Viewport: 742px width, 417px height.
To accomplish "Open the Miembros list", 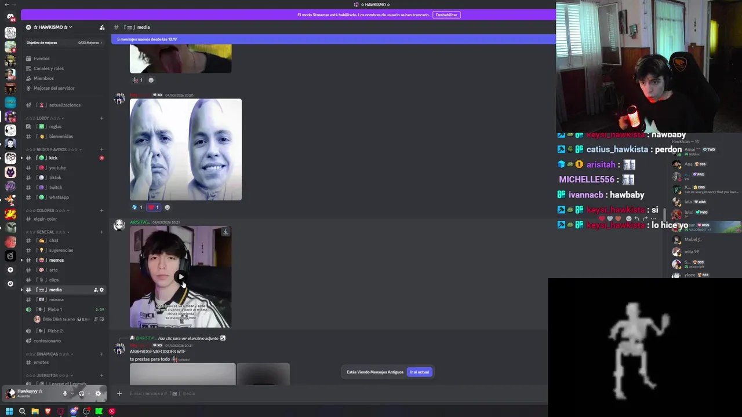I will click(x=43, y=78).
